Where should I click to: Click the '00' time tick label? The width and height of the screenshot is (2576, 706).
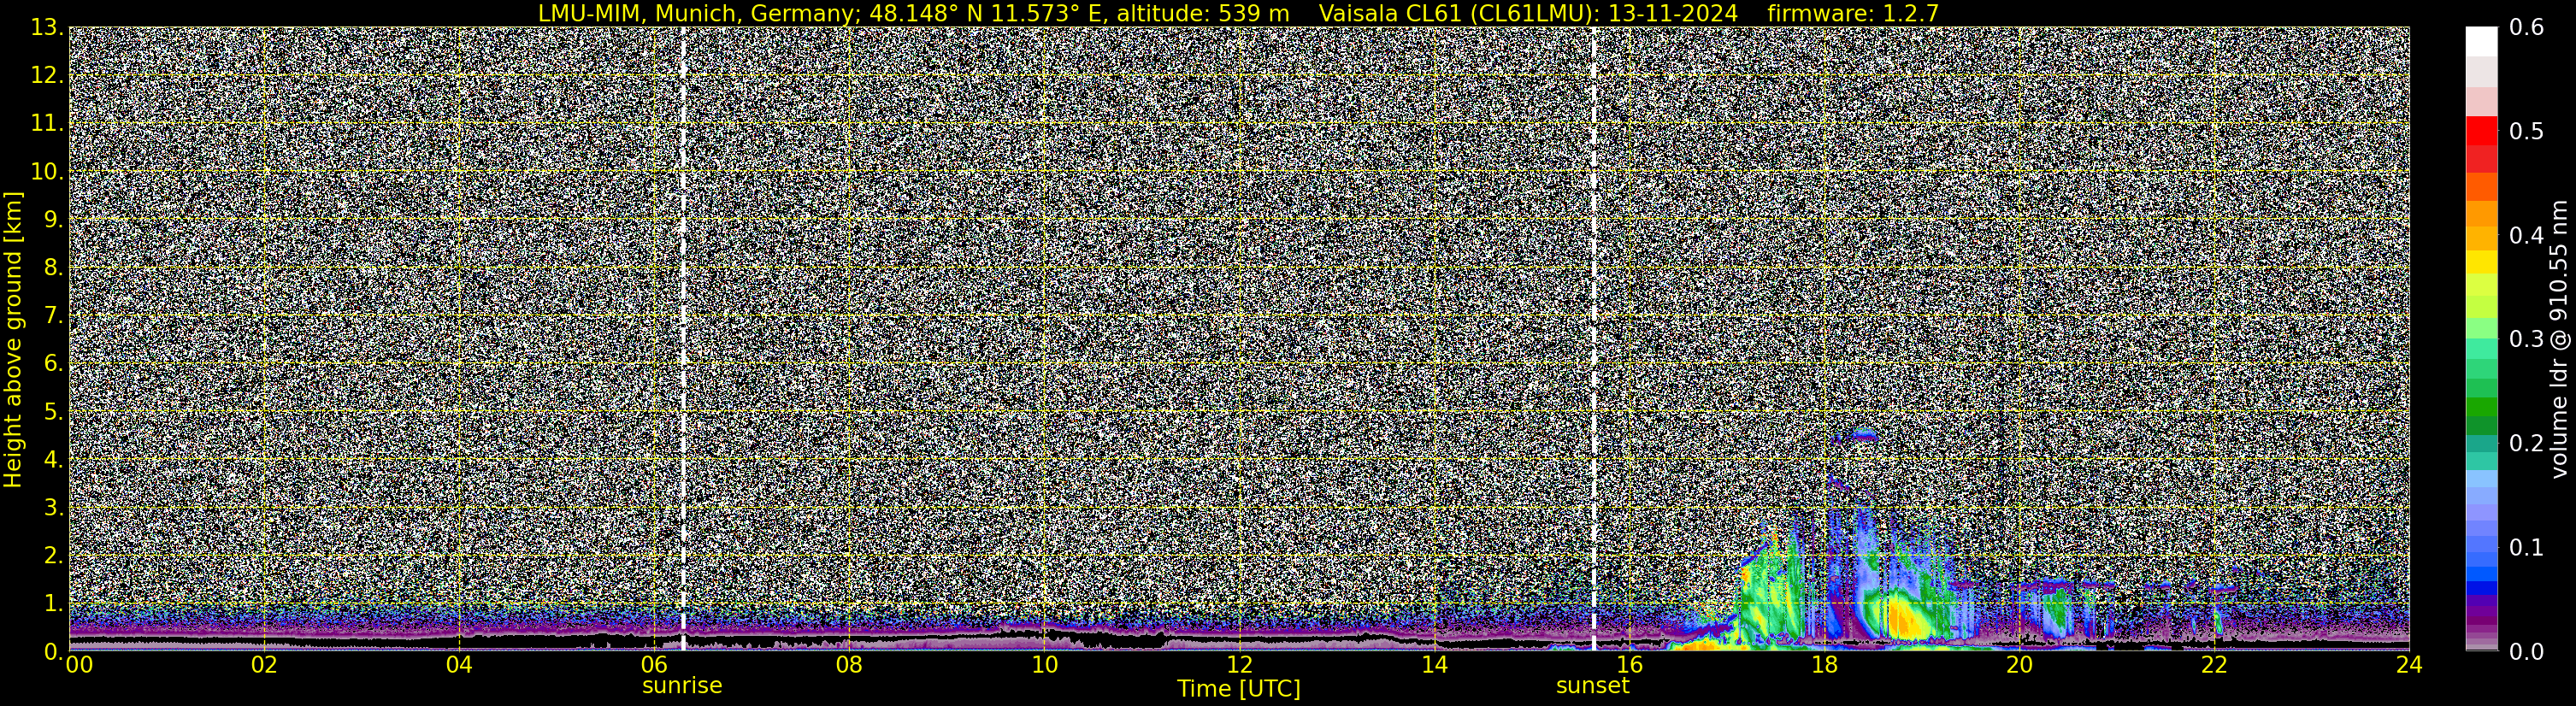tap(79, 665)
